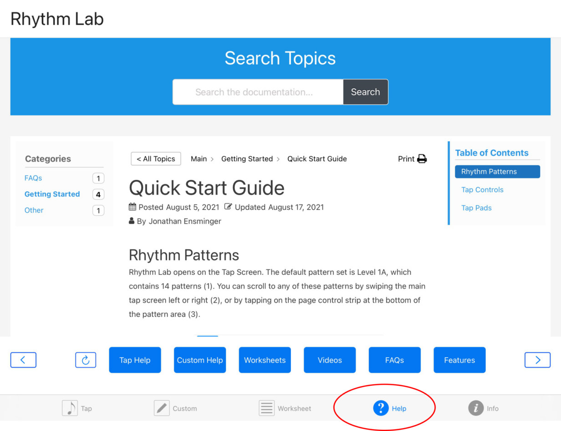This screenshot has height=431, width=561.
Task: Click inside the documentation search field
Action: [x=257, y=92]
